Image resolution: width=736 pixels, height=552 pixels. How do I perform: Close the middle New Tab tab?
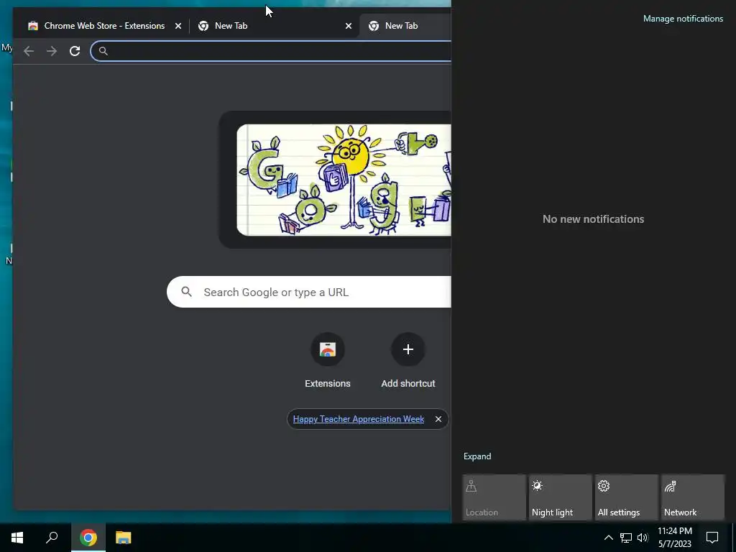pos(349,26)
